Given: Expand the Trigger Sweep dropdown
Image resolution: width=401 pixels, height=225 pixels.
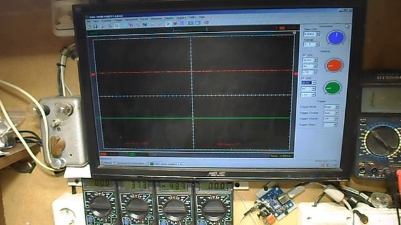Looking at the screenshot, I should click(336, 112).
